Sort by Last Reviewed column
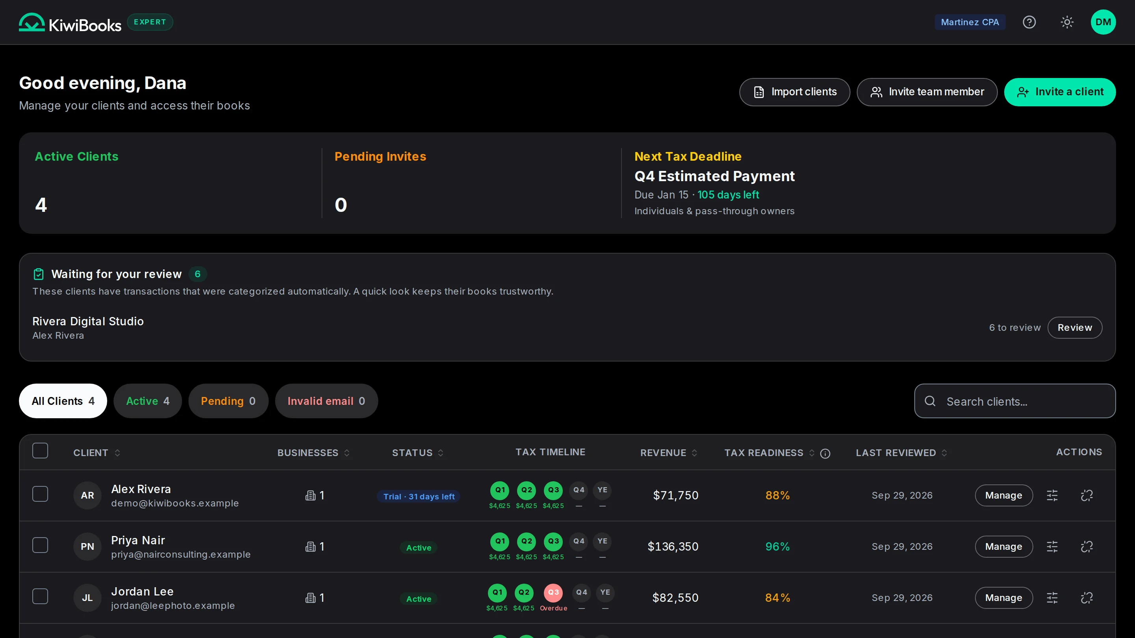 coord(901,453)
